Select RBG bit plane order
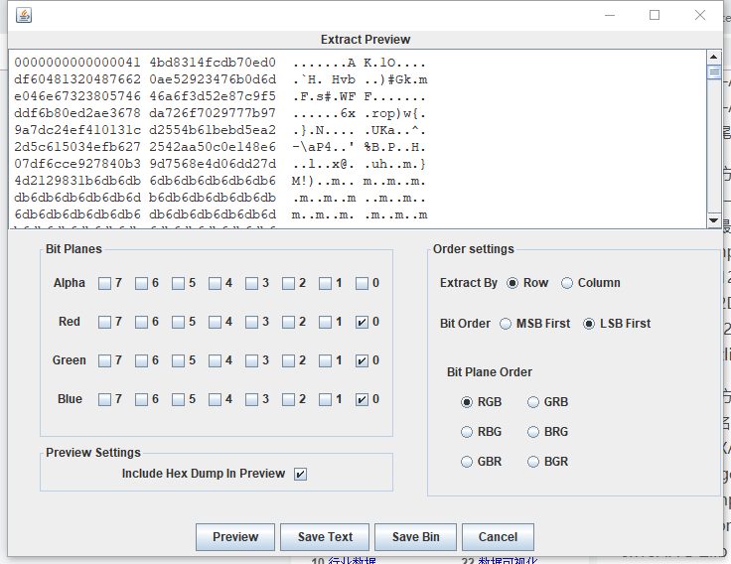The height and width of the screenshot is (564, 731). [467, 432]
